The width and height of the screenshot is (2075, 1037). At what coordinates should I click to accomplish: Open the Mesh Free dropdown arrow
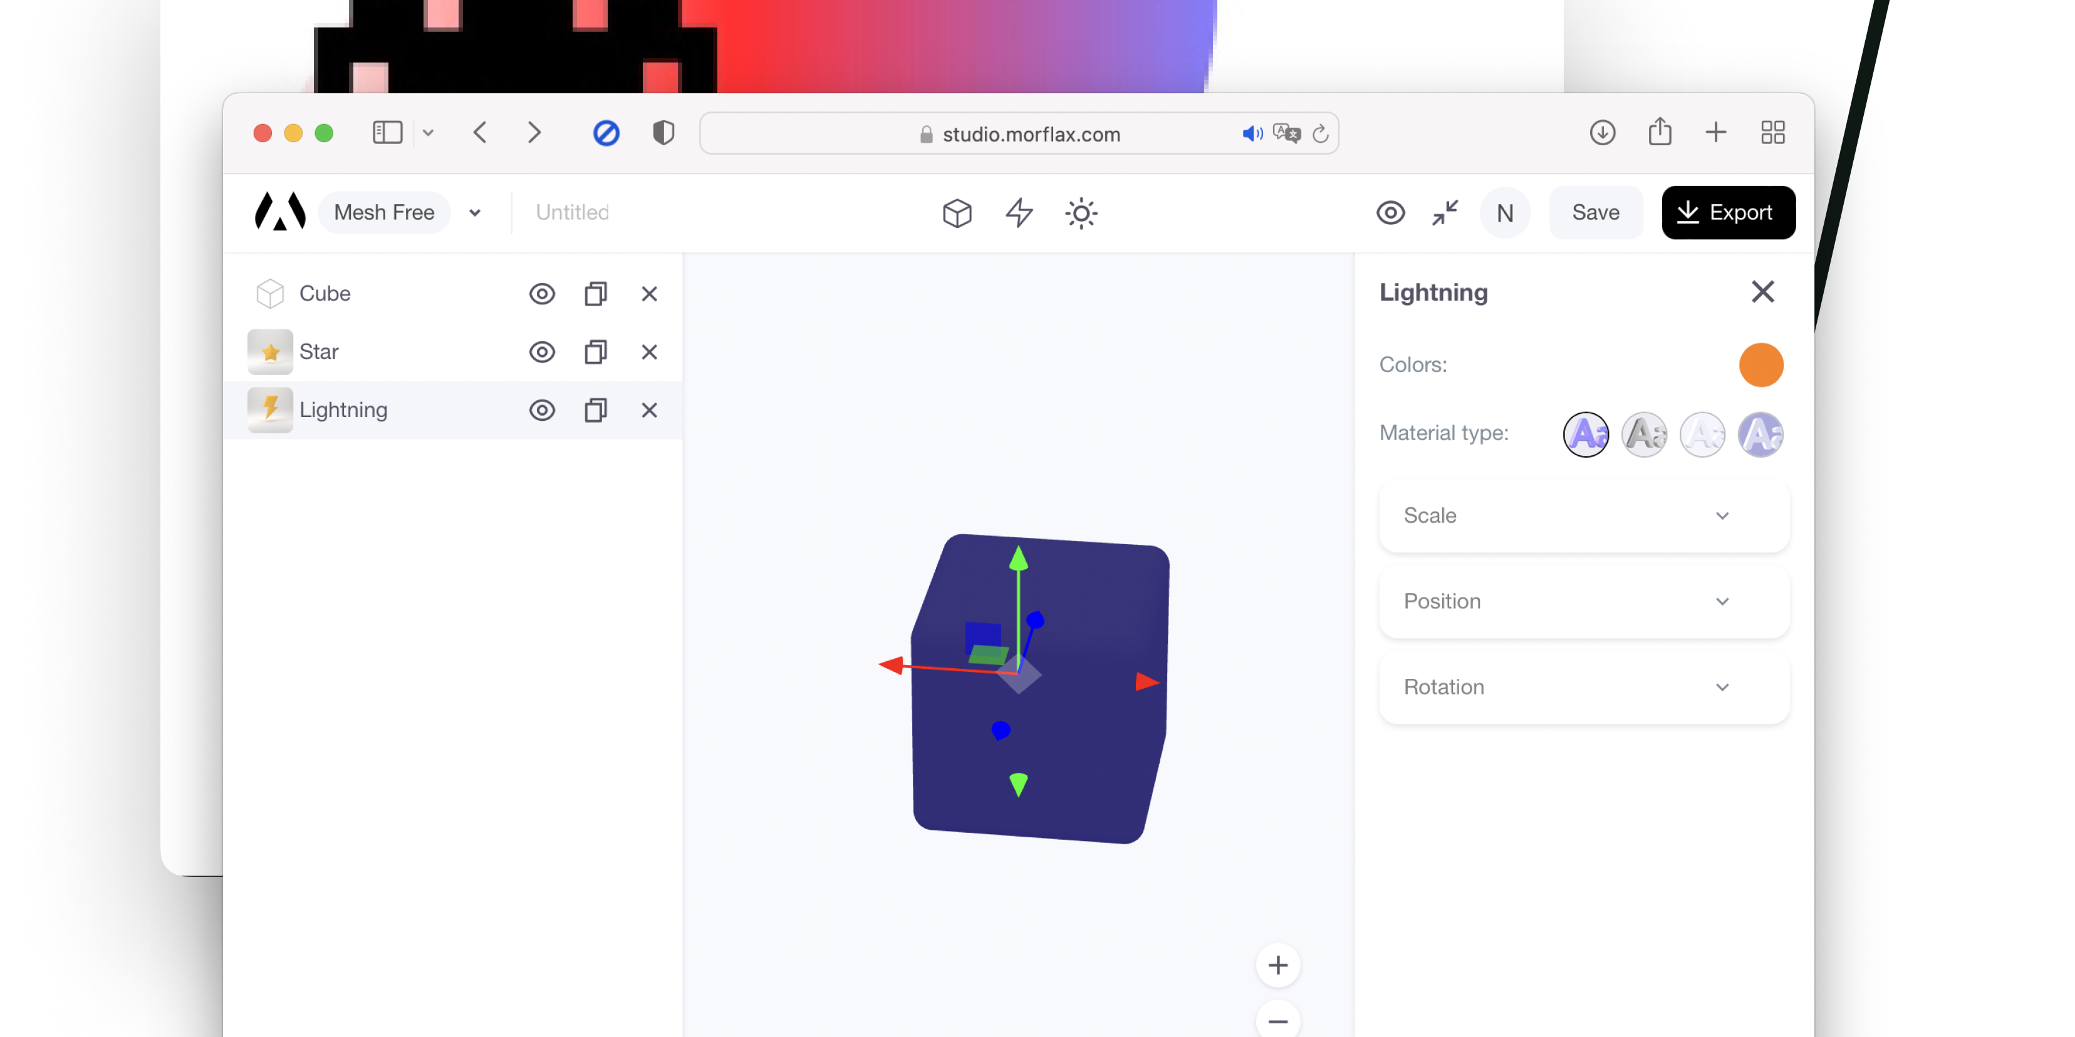coord(476,212)
